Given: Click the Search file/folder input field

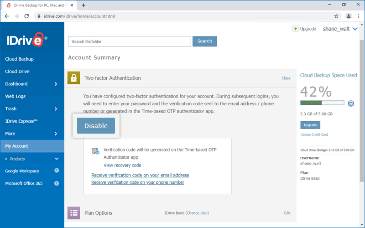Looking at the screenshot, I should pos(129,41).
